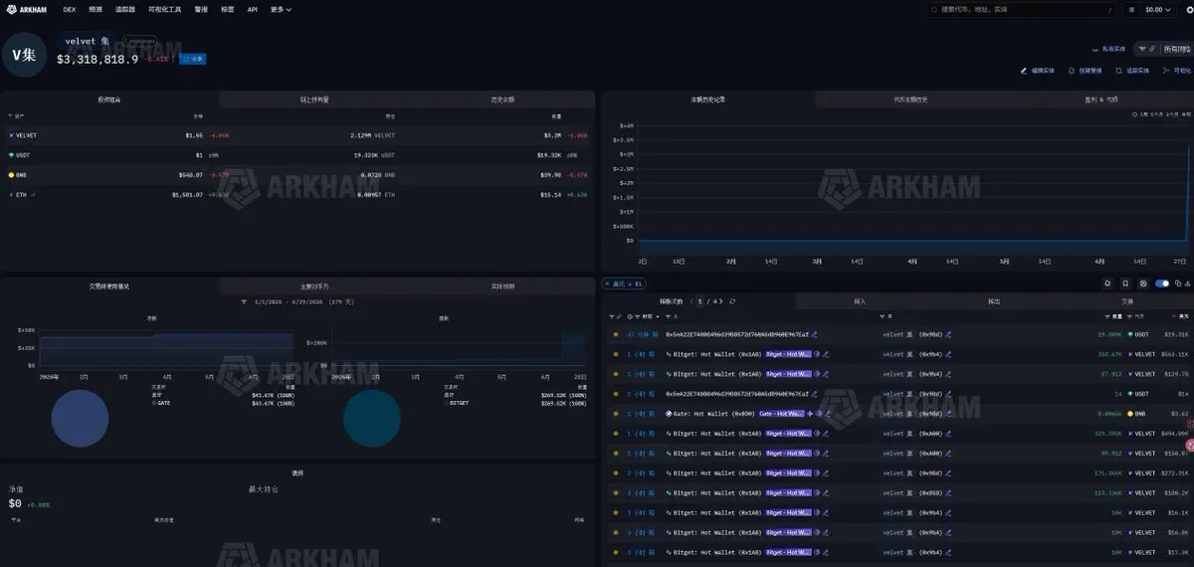Click the Arkham logo in the top bar
Viewport: 1194px width, 567px height.
27,9
